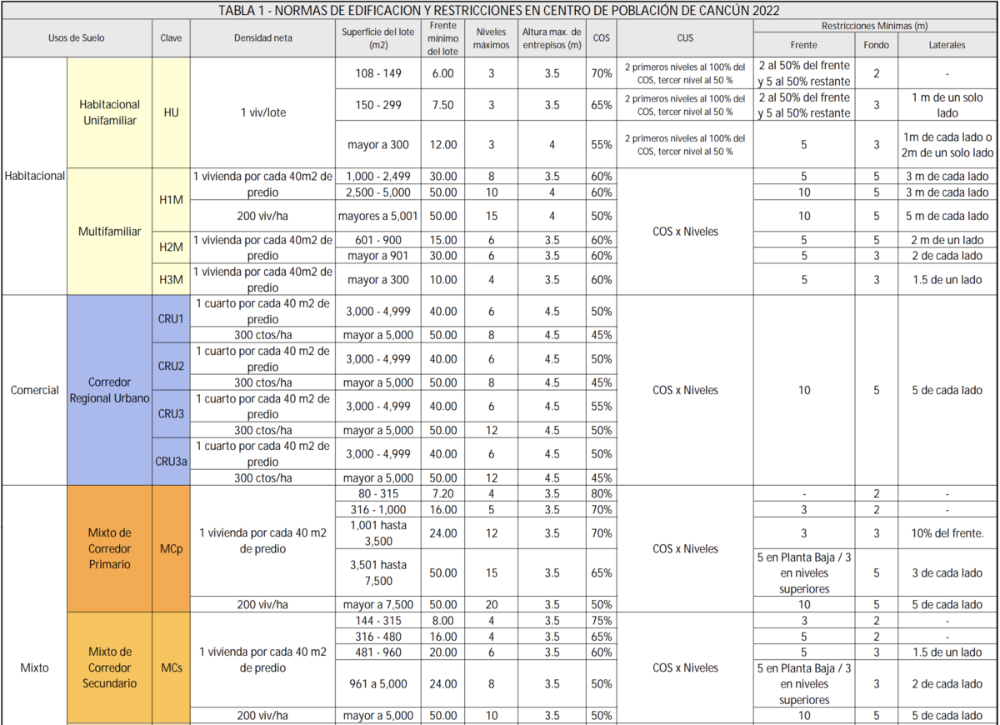Image resolution: width=1000 pixels, height=725 pixels.
Task: Click the 'CRU1' clave cell
Action: tap(171, 319)
